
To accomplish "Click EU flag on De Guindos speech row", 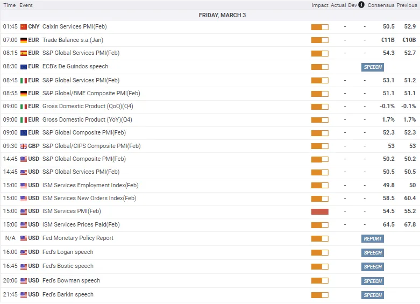I will pos(24,67).
